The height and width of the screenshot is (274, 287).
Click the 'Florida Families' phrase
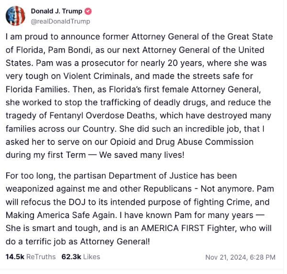37,89
